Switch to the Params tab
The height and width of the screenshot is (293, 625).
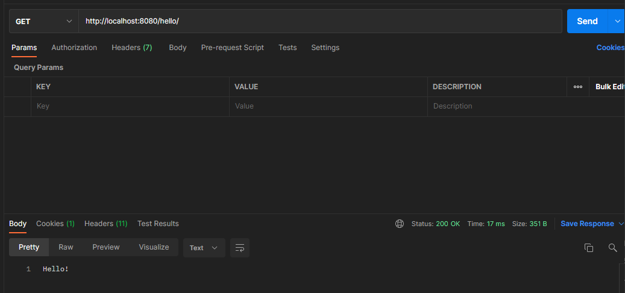24,48
